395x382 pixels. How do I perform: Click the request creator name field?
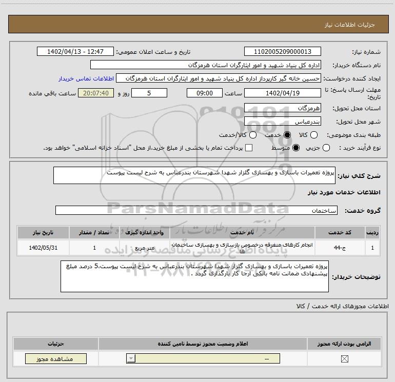pyautogui.click(x=219, y=78)
